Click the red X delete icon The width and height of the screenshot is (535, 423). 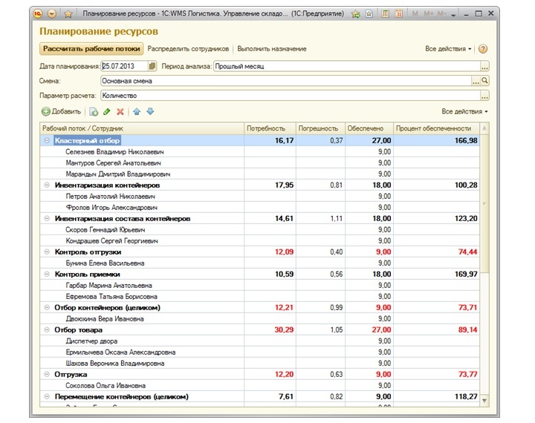(x=120, y=111)
